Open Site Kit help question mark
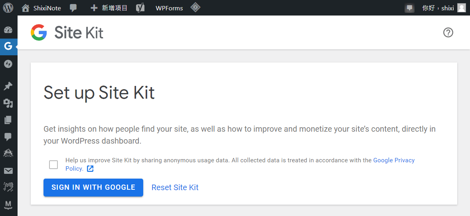The width and height of the screenshot is (470, 216). pyautogui.click(x=448, y=32)
